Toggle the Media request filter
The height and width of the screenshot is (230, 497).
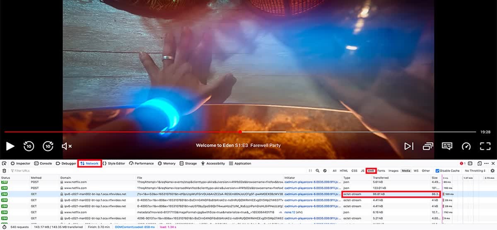click(405, 171)
